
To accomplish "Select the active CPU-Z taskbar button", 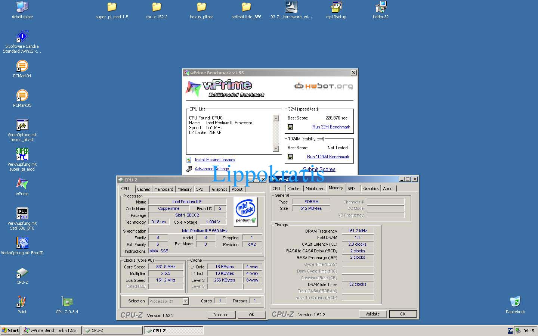I will (x=174, y=330).
